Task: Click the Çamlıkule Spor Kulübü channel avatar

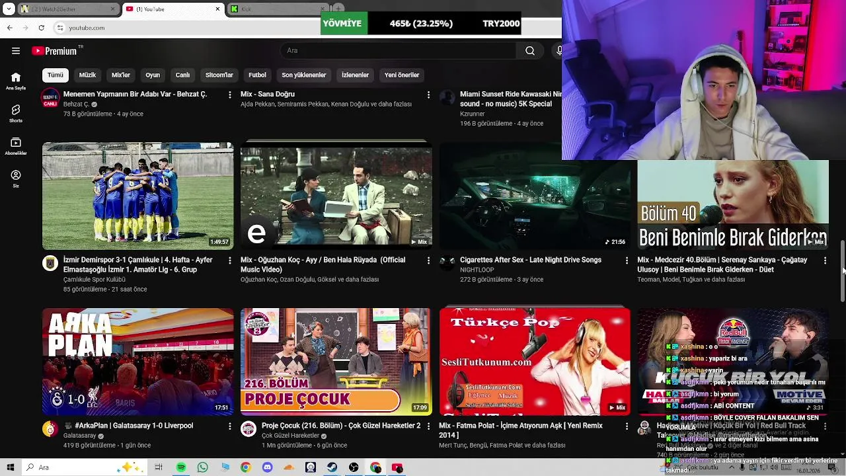Action: point(50,263)
